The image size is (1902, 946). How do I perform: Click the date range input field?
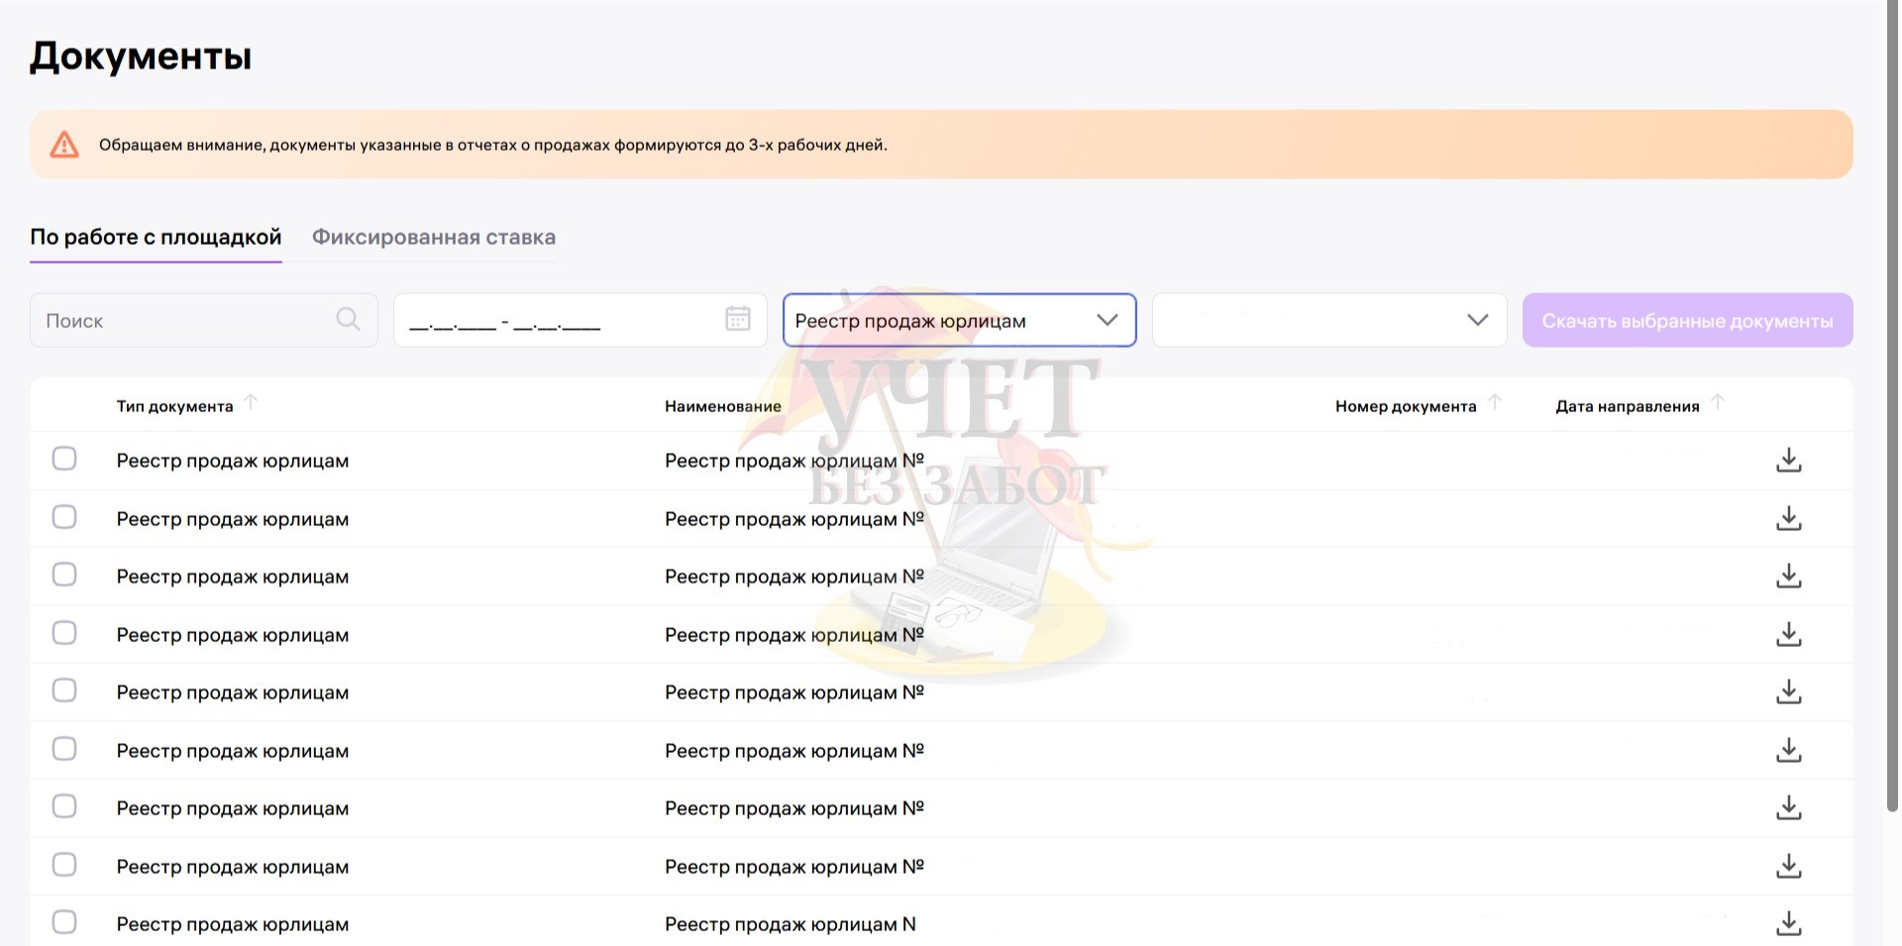(560, 320)
